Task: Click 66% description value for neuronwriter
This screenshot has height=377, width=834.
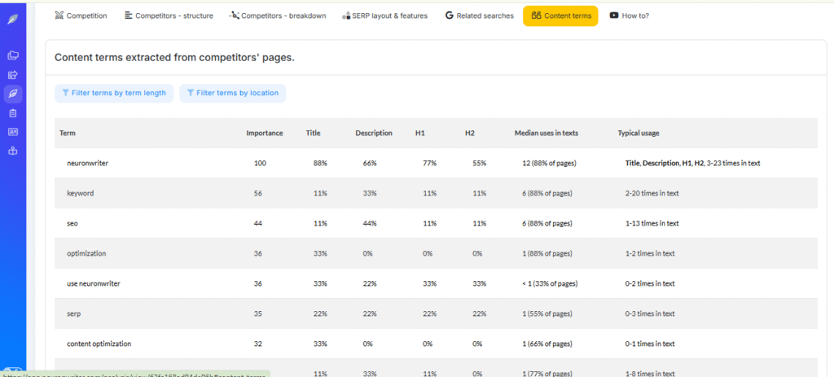Action: (370, 163)
